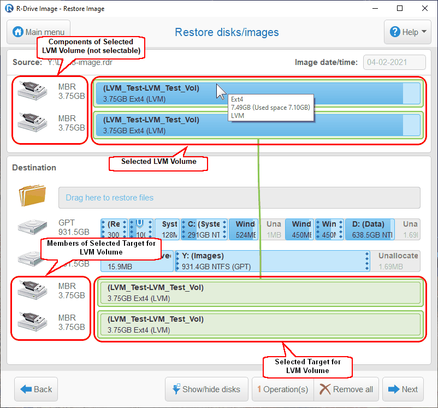
Task: Select the GPT 931.5GB hard drive icon
Action: coord(32,227)
